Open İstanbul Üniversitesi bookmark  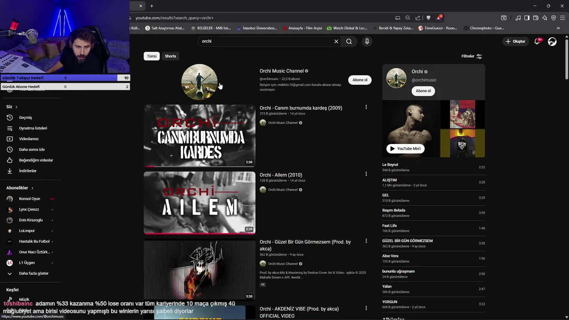pos(256,28)
